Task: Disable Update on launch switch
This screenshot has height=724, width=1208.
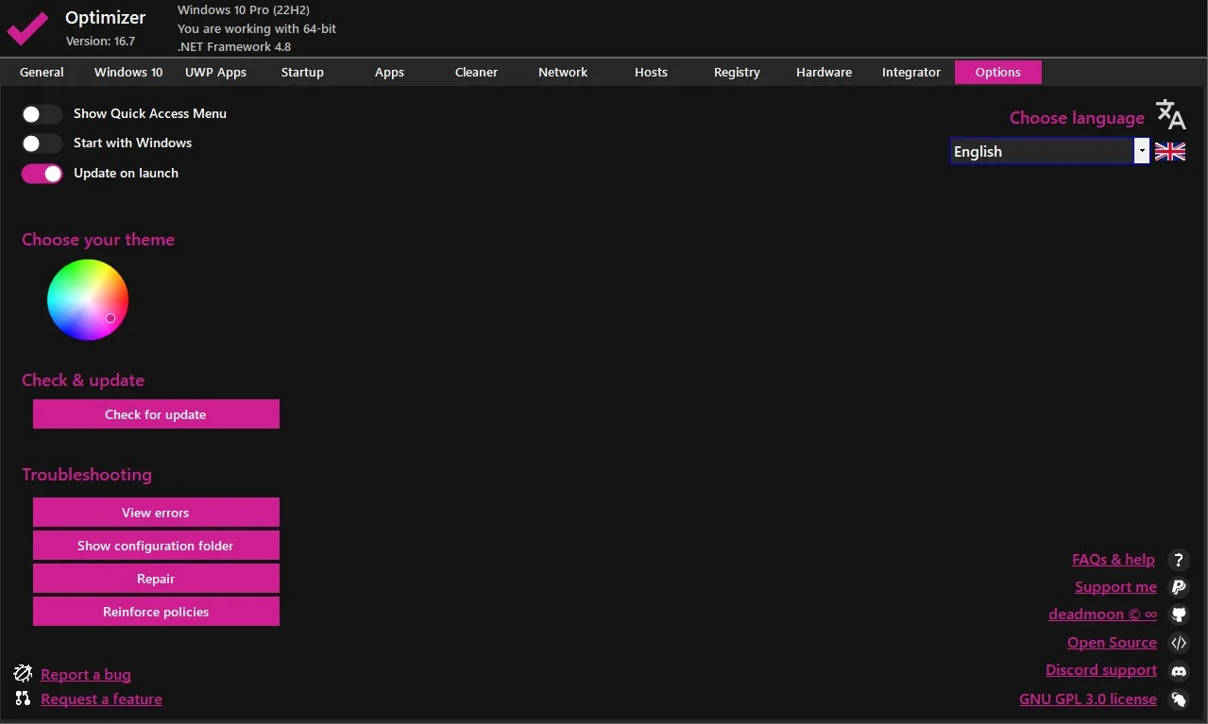Action: coord(42,174)
